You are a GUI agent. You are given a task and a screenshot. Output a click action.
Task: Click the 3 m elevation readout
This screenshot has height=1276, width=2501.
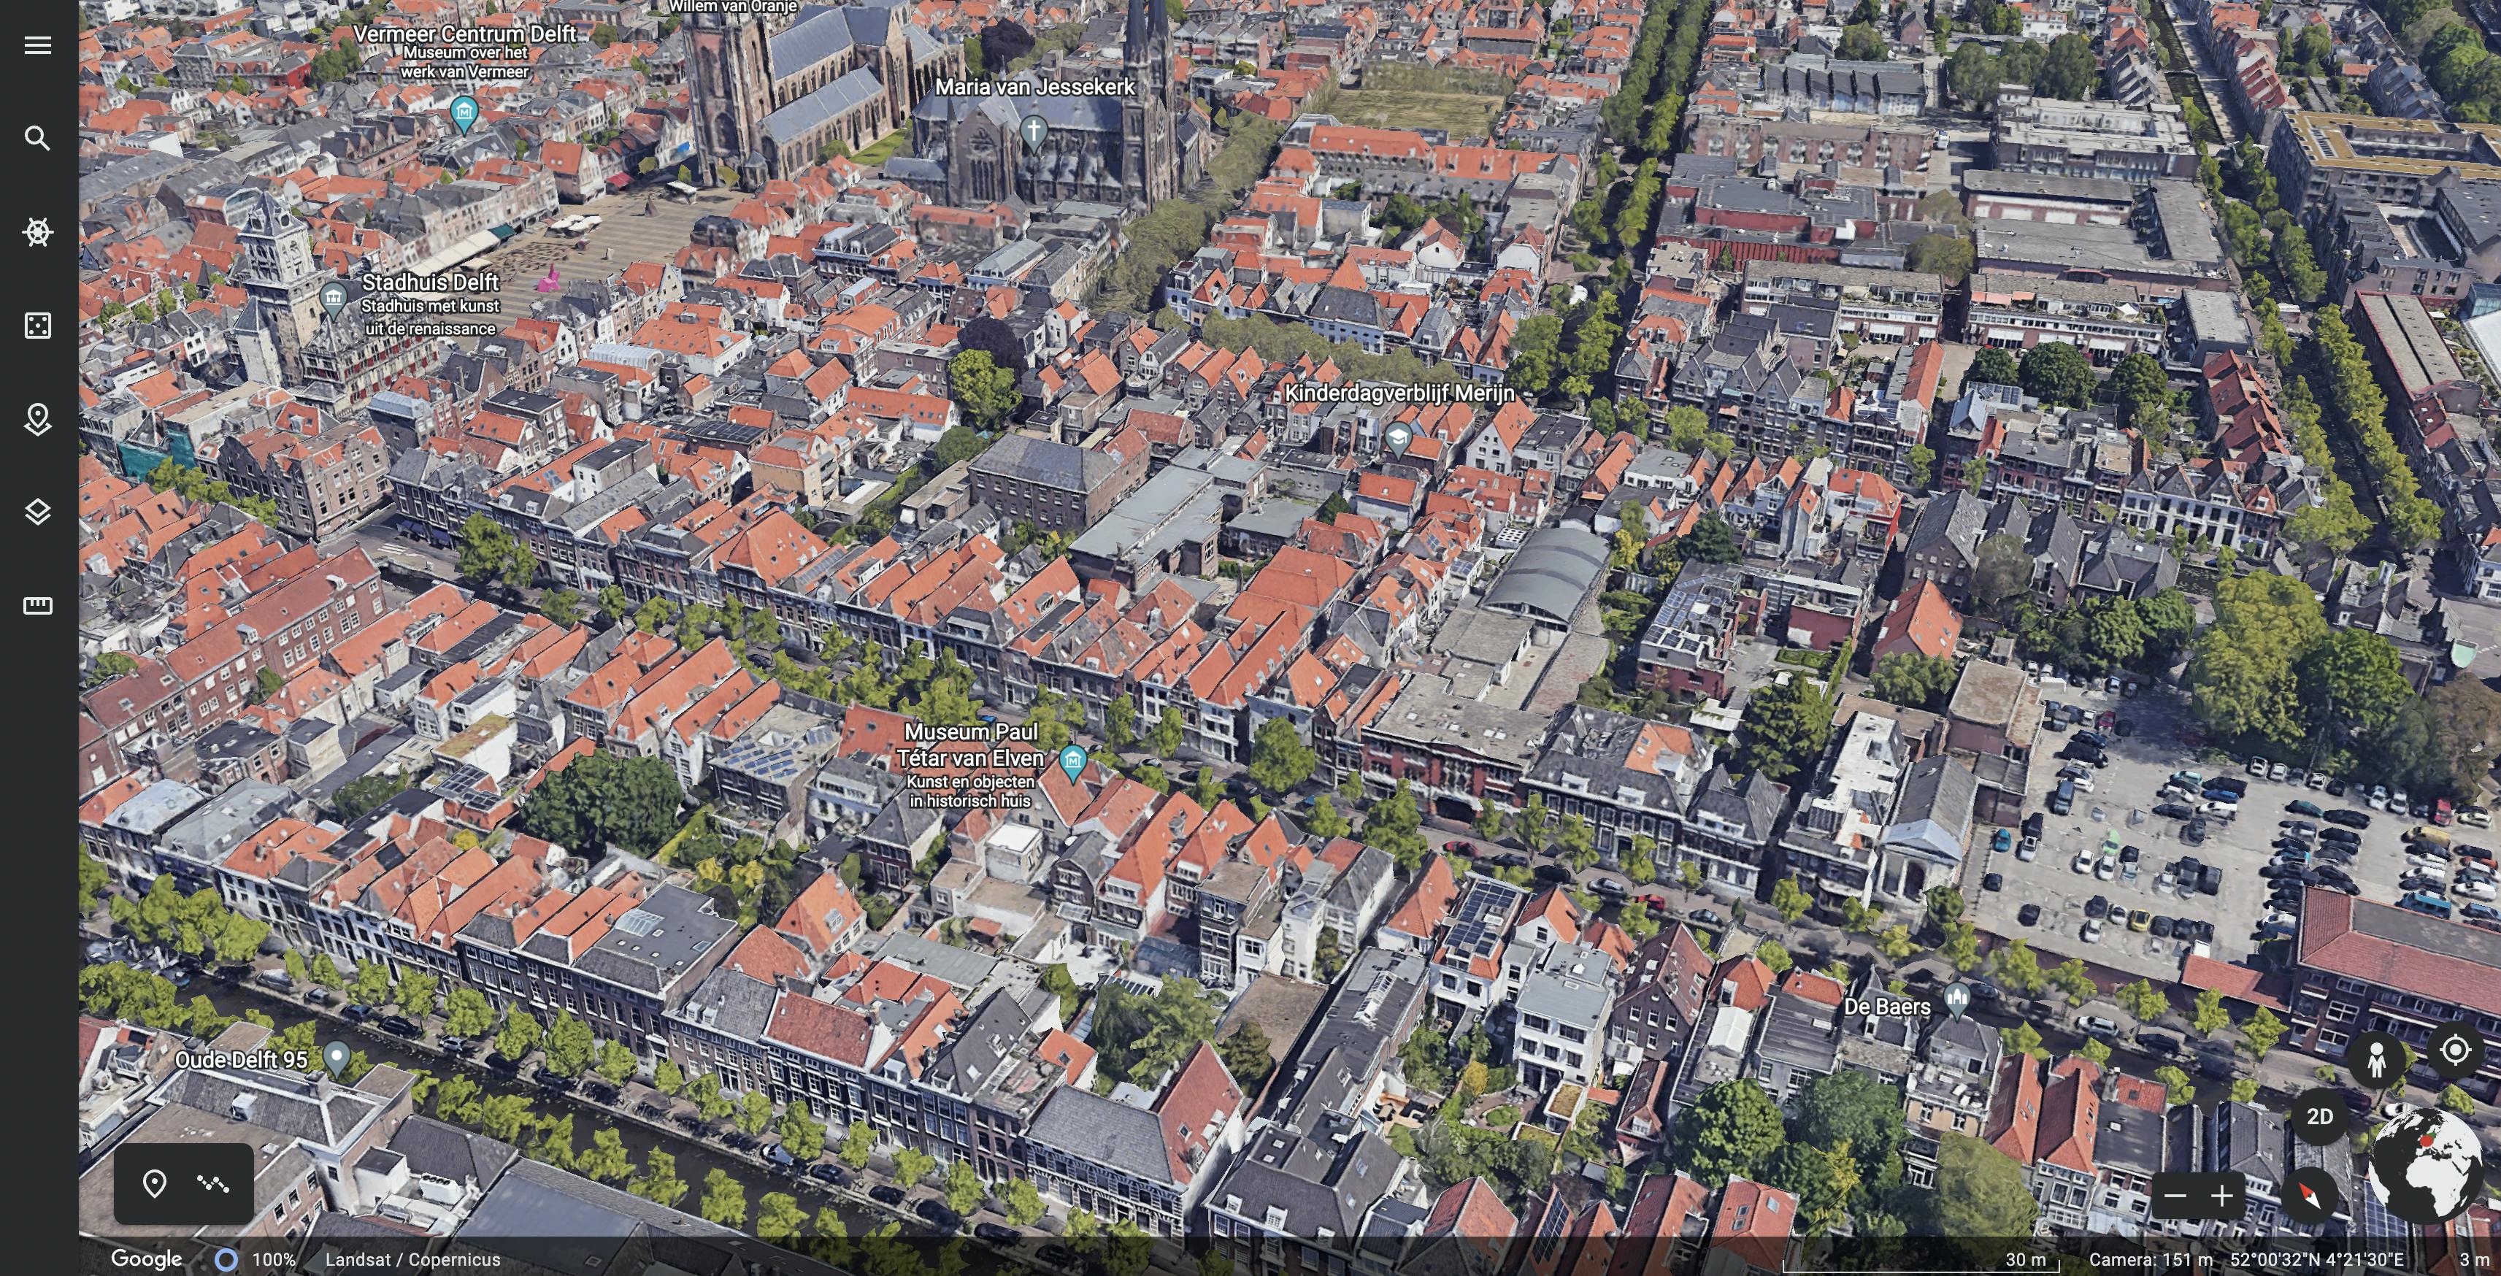click(x=2473, y=1259)
